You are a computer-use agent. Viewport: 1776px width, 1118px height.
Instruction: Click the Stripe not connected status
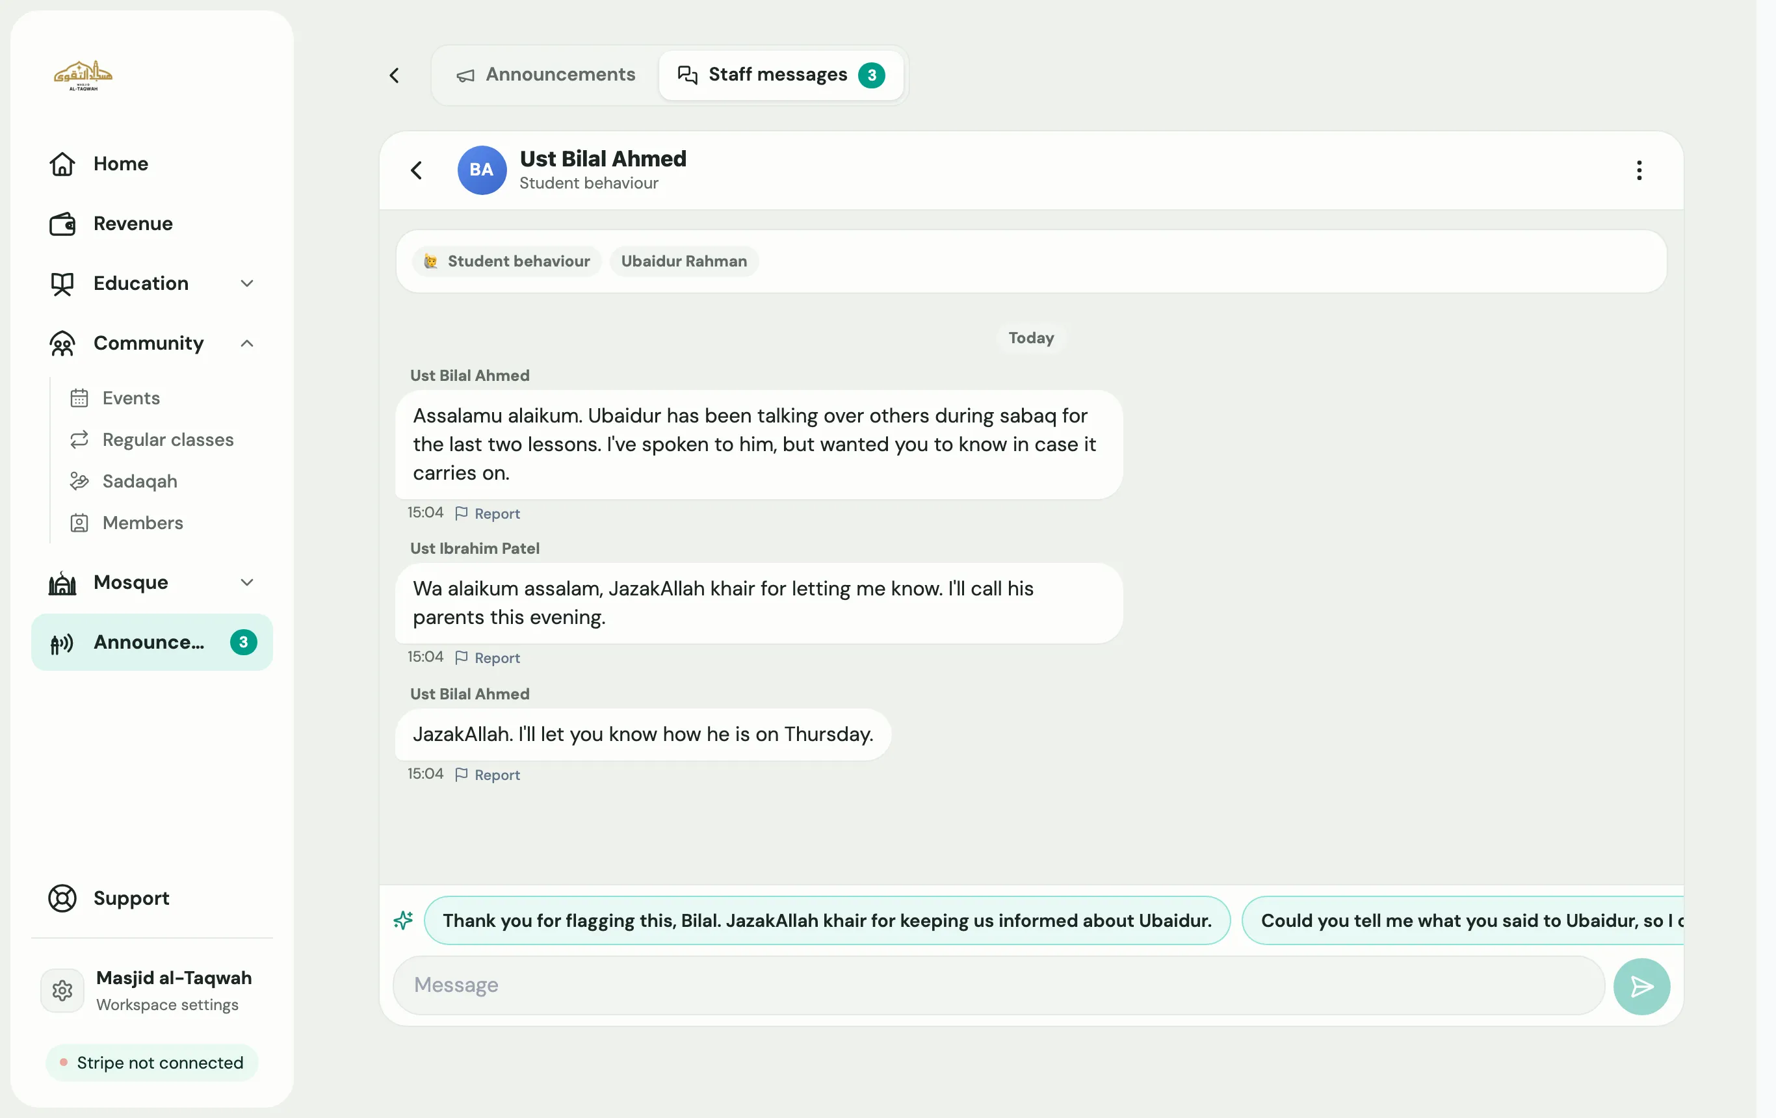coord(152,1063)
